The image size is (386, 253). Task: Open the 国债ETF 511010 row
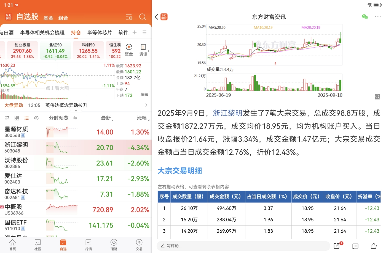[76, 225]
